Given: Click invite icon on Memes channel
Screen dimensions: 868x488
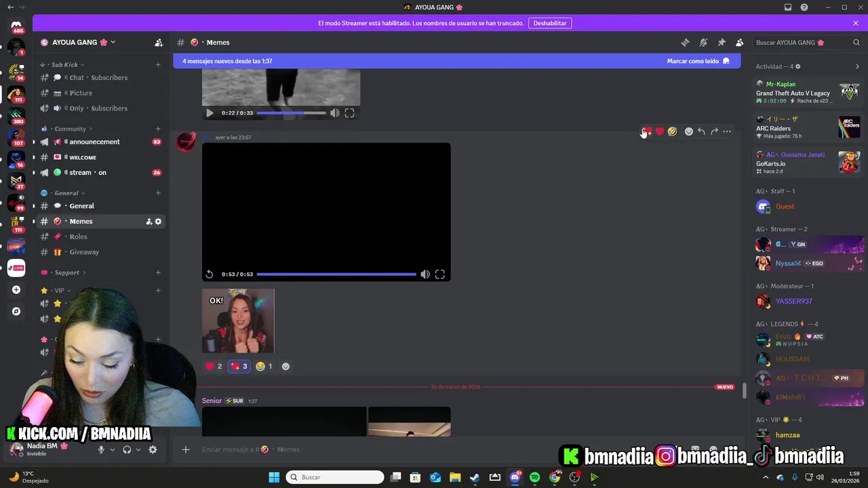Looking at the screenshot, I should point(149,221).
